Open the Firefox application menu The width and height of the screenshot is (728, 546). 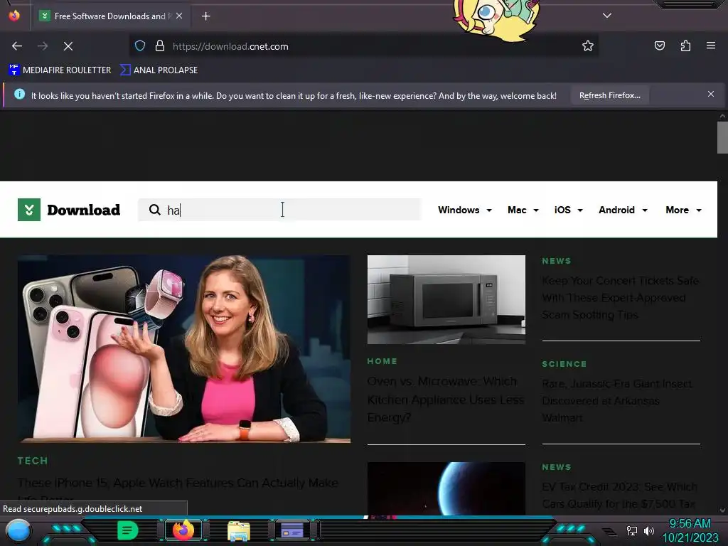pos(711,45)
